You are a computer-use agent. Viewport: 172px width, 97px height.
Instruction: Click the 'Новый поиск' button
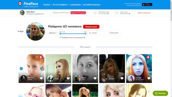91,27
